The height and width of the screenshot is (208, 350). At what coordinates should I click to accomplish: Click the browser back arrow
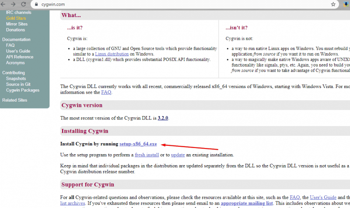coord(3,4)
